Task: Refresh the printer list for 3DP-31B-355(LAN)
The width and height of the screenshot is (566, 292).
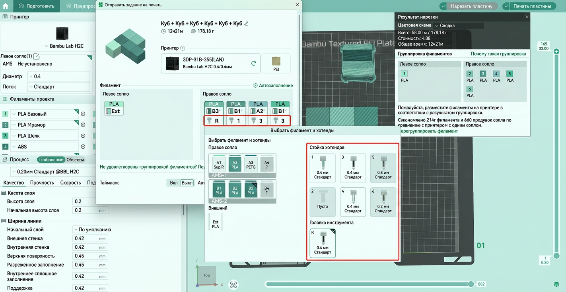Action: click(254, 63)
